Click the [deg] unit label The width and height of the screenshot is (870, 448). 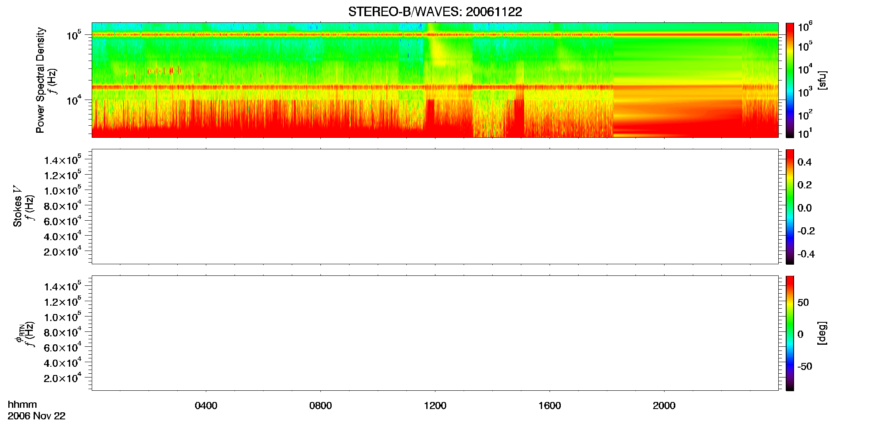coord(822,333)
